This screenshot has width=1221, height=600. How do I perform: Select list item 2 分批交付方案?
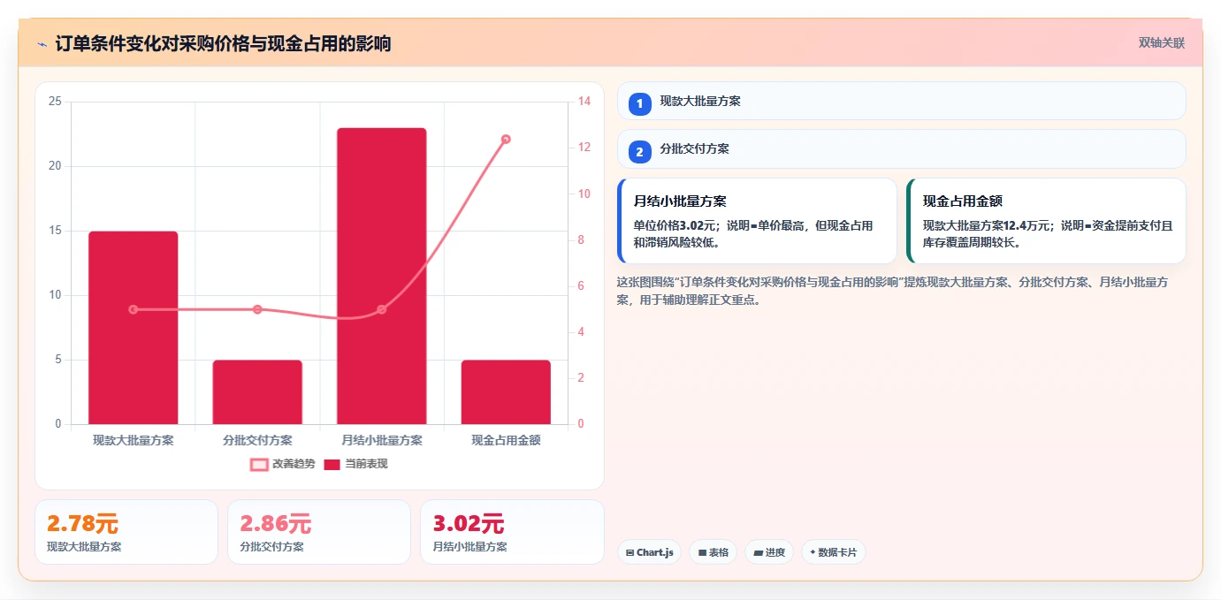pyautogui.click(x=901, y=149)
